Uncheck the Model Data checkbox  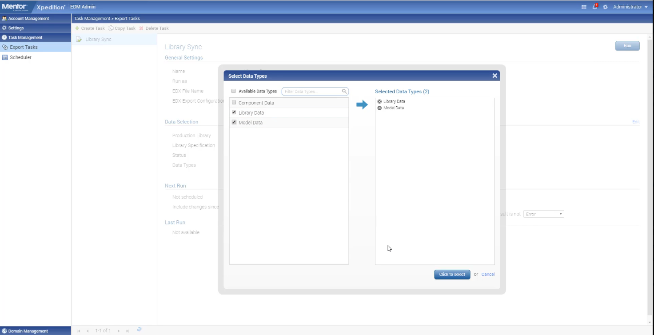click(234, 122)
